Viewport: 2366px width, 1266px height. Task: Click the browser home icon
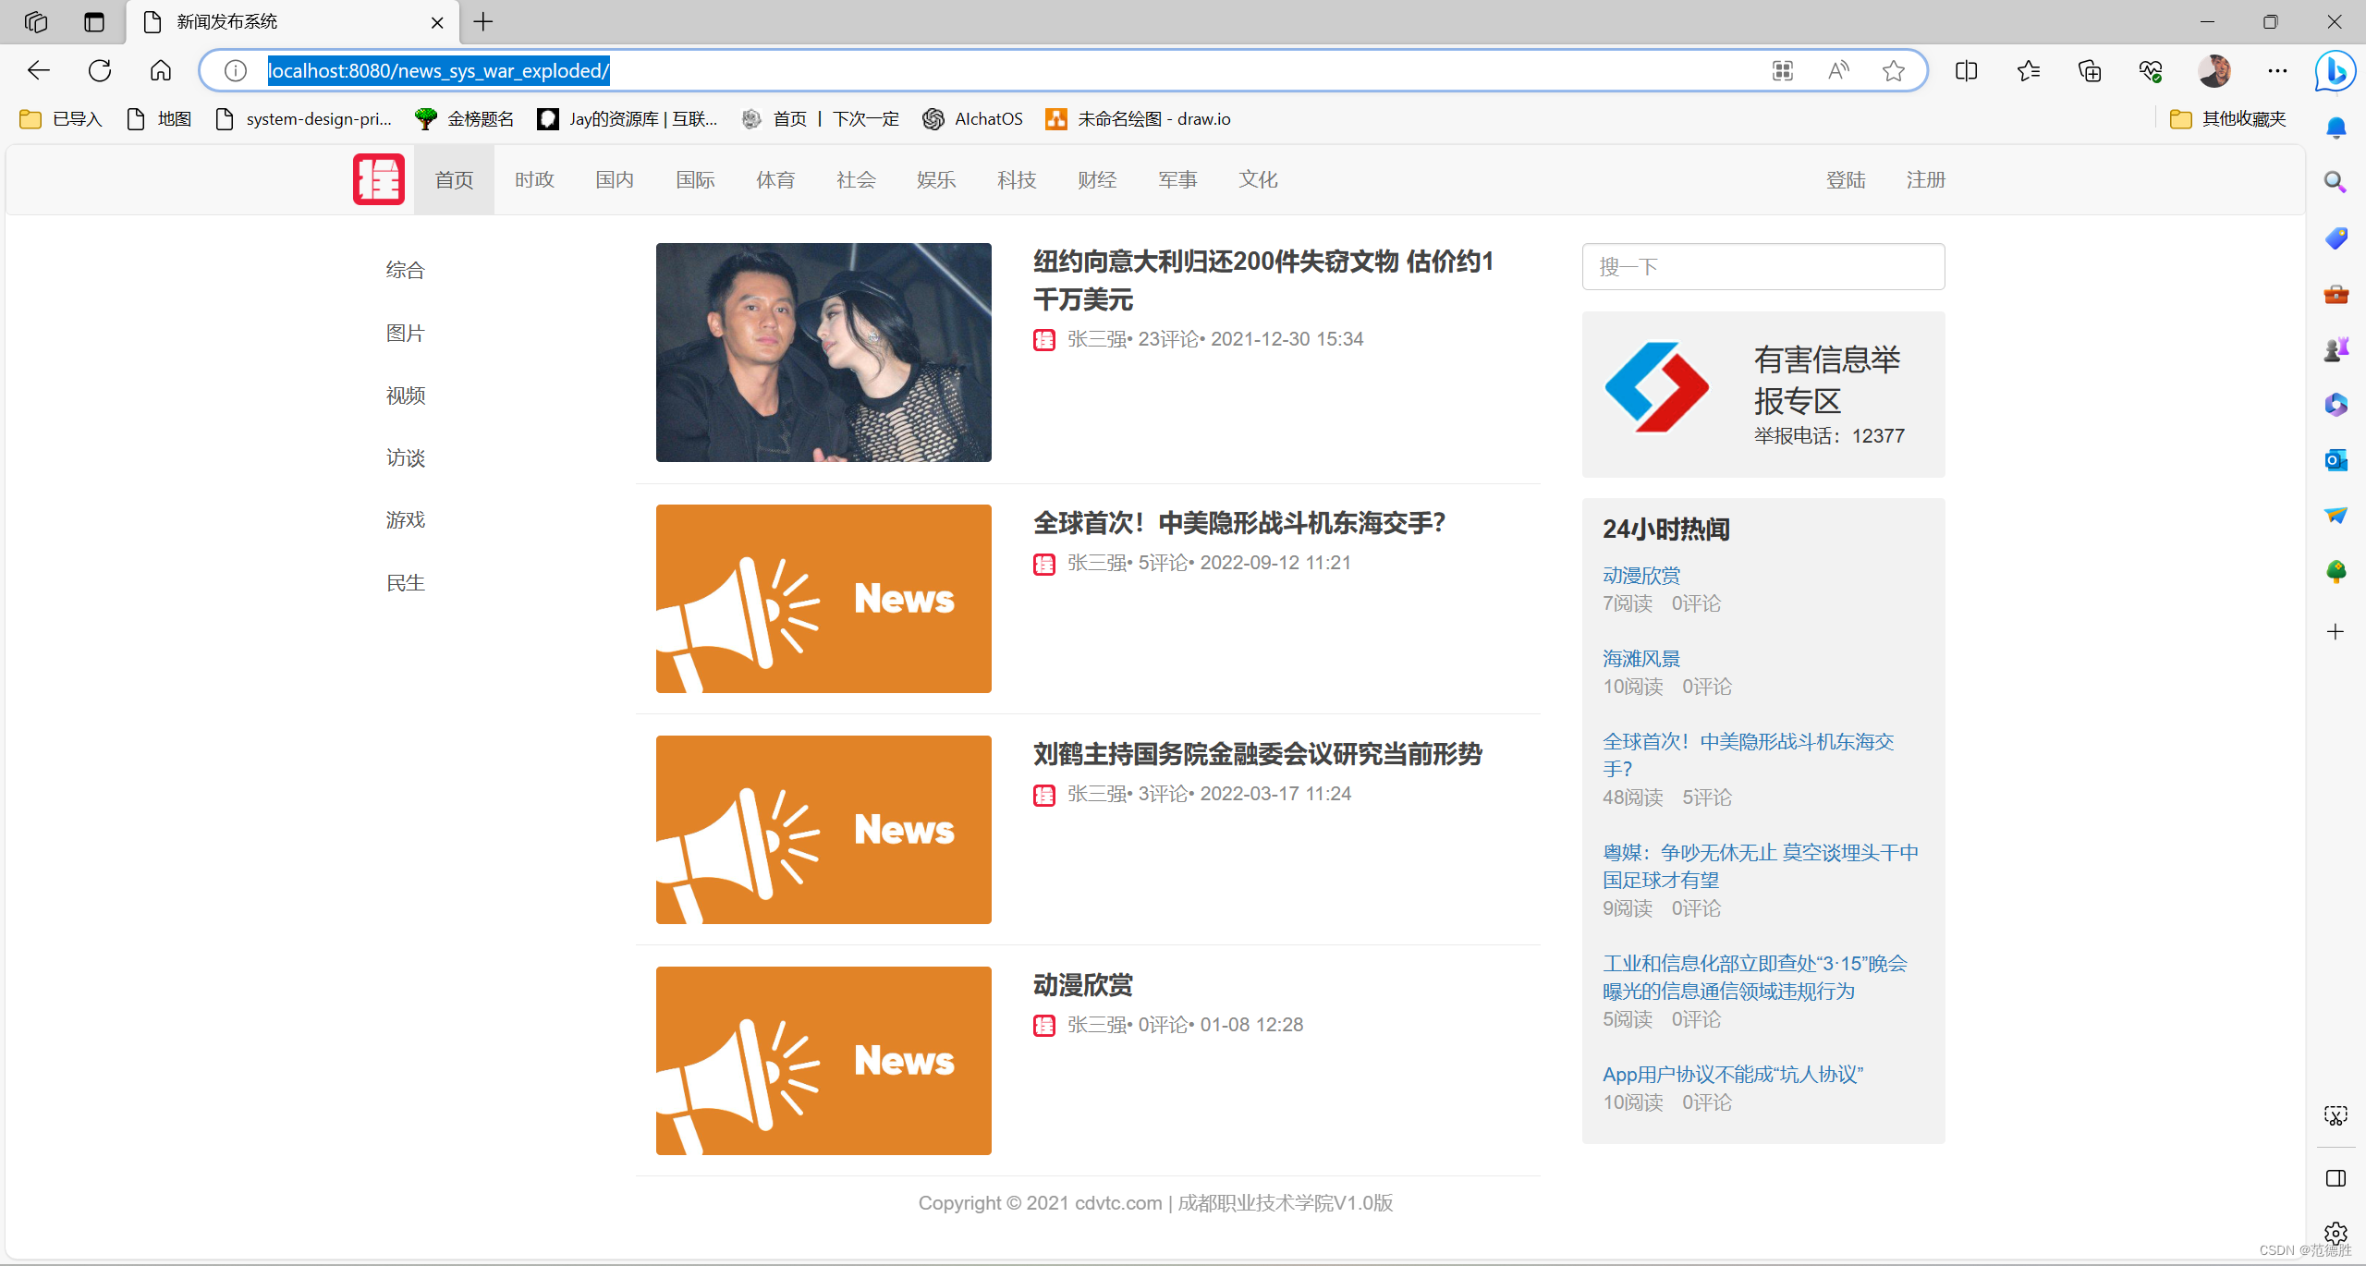[x=160, y=70]
